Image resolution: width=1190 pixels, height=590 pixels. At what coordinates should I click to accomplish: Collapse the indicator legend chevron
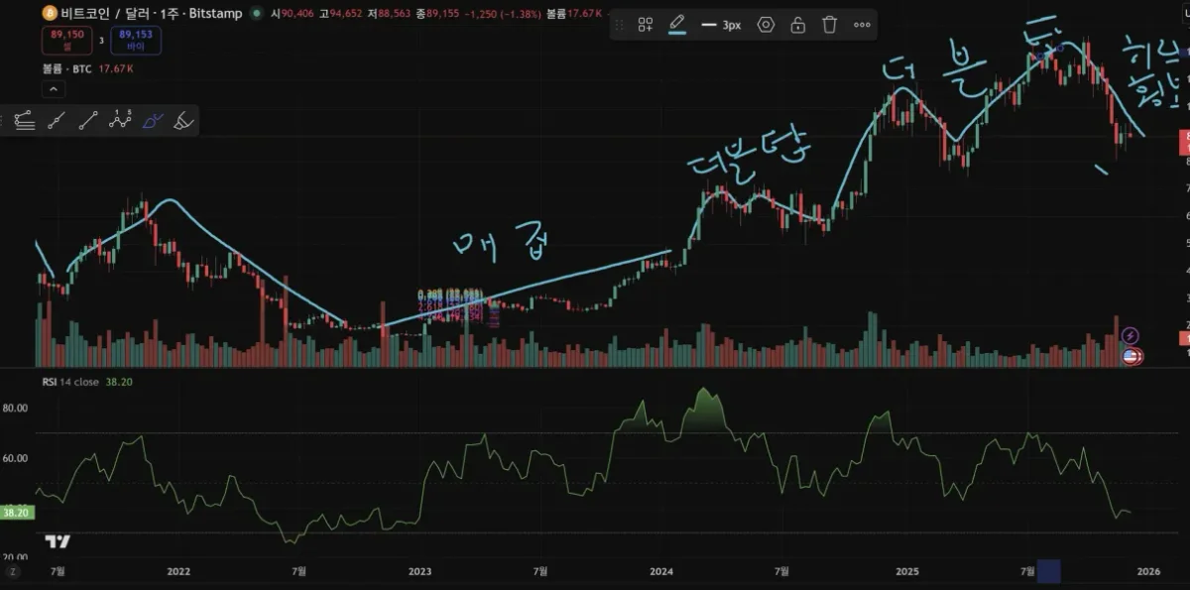(x=54, y=89)
